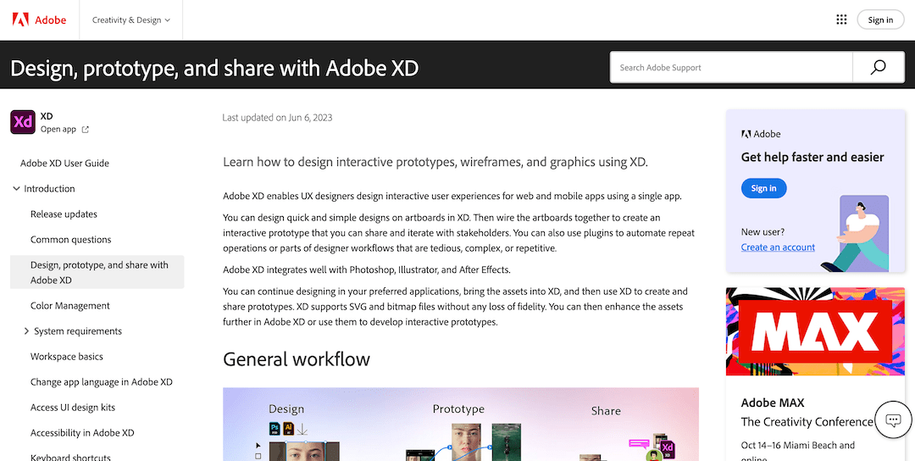Open Release updates page
Screen dimensions: 915x461
click(64, 214)
